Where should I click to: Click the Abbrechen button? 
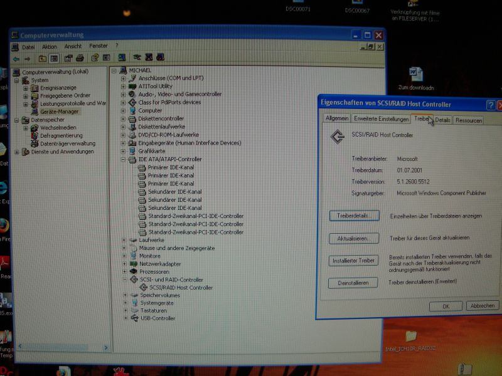(483, 306)
